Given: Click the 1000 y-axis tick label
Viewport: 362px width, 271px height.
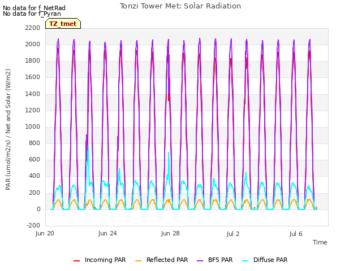Looking at the screenshot, I should point(33,126).
